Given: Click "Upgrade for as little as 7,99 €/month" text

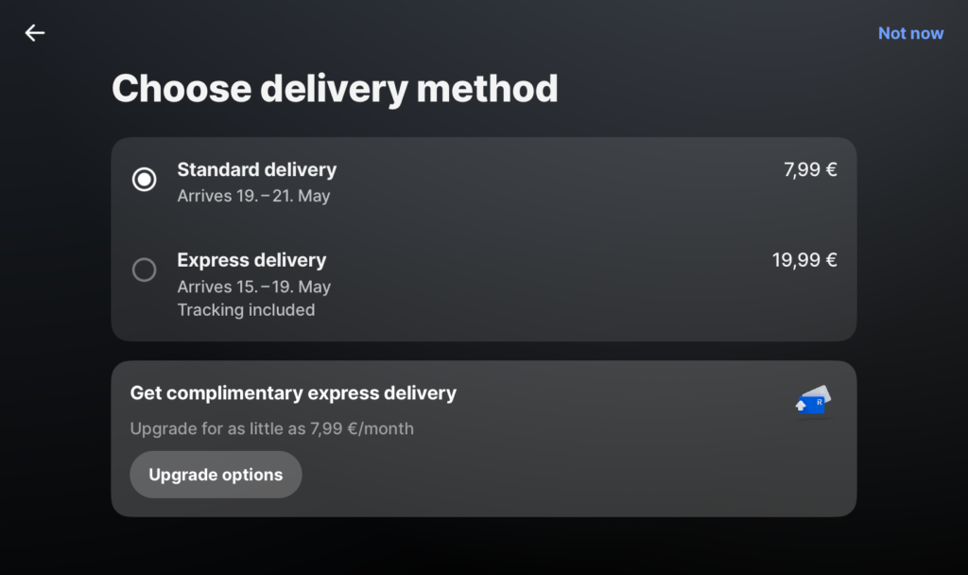Looking at the screenshot, I should pos(272,428).
